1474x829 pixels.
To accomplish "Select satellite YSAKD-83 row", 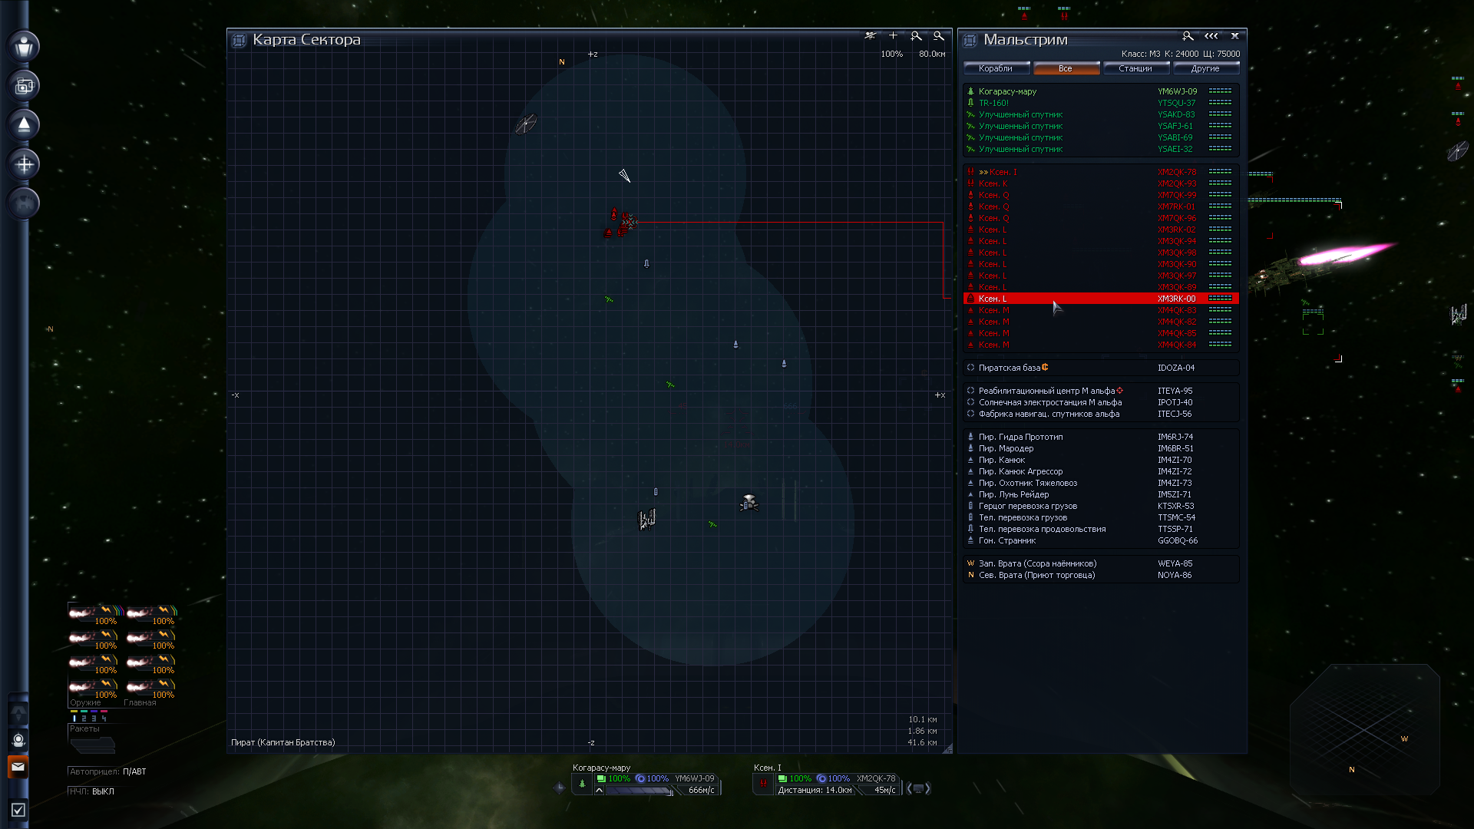I will (1101, 114).
